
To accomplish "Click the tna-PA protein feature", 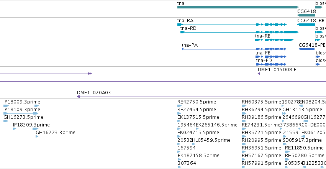I will click(x=234, y=49).
